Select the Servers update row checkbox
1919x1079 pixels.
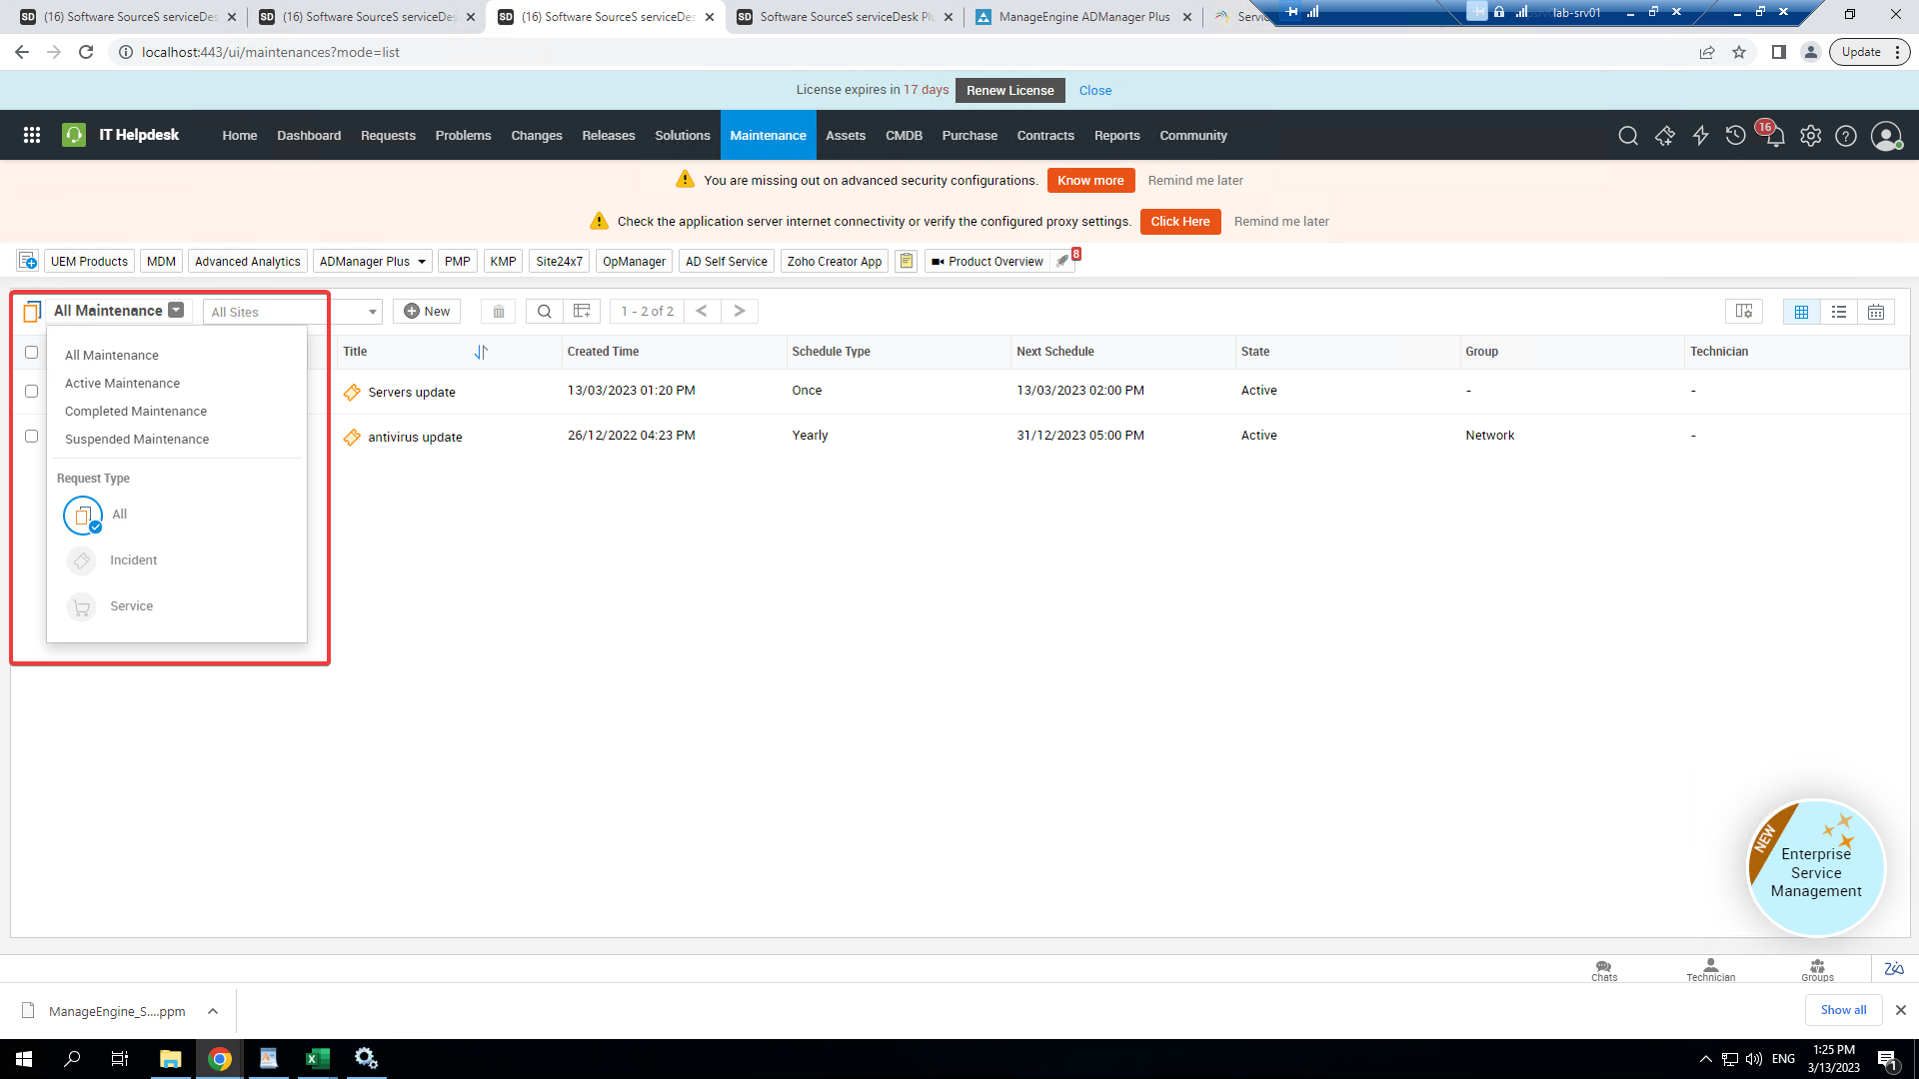tap(32, 392)
